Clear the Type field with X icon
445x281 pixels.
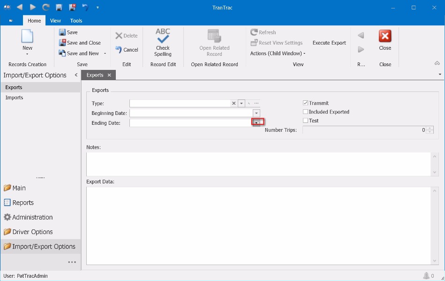(234, 103)
